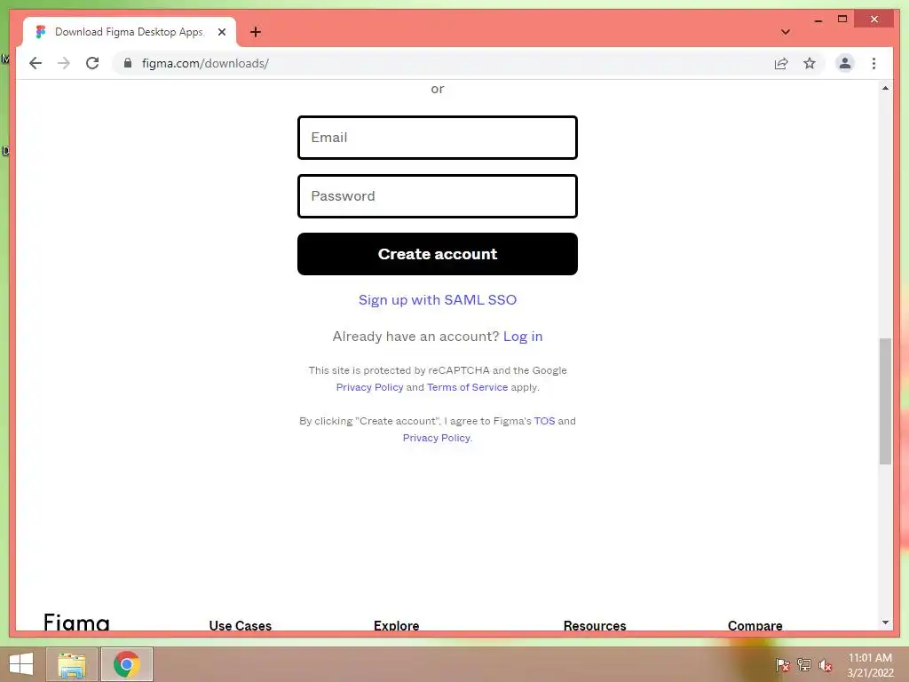The width and height of the screenshot is (909, 682).
Task: Reload the Figma downloads page
Action: click(x=92, y=63)
